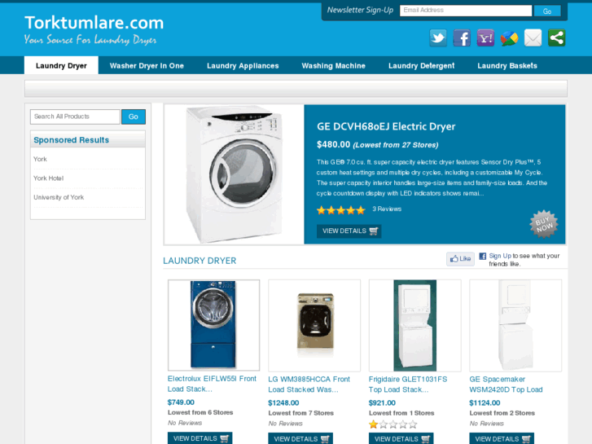The width and height of the screenshot is (592, 444).
Task: View details of GE DCVH680EJ dryer
Action: 349,231
